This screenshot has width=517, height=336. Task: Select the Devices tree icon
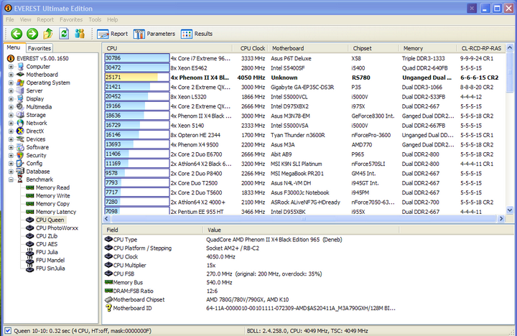click(x=20, y=139)
